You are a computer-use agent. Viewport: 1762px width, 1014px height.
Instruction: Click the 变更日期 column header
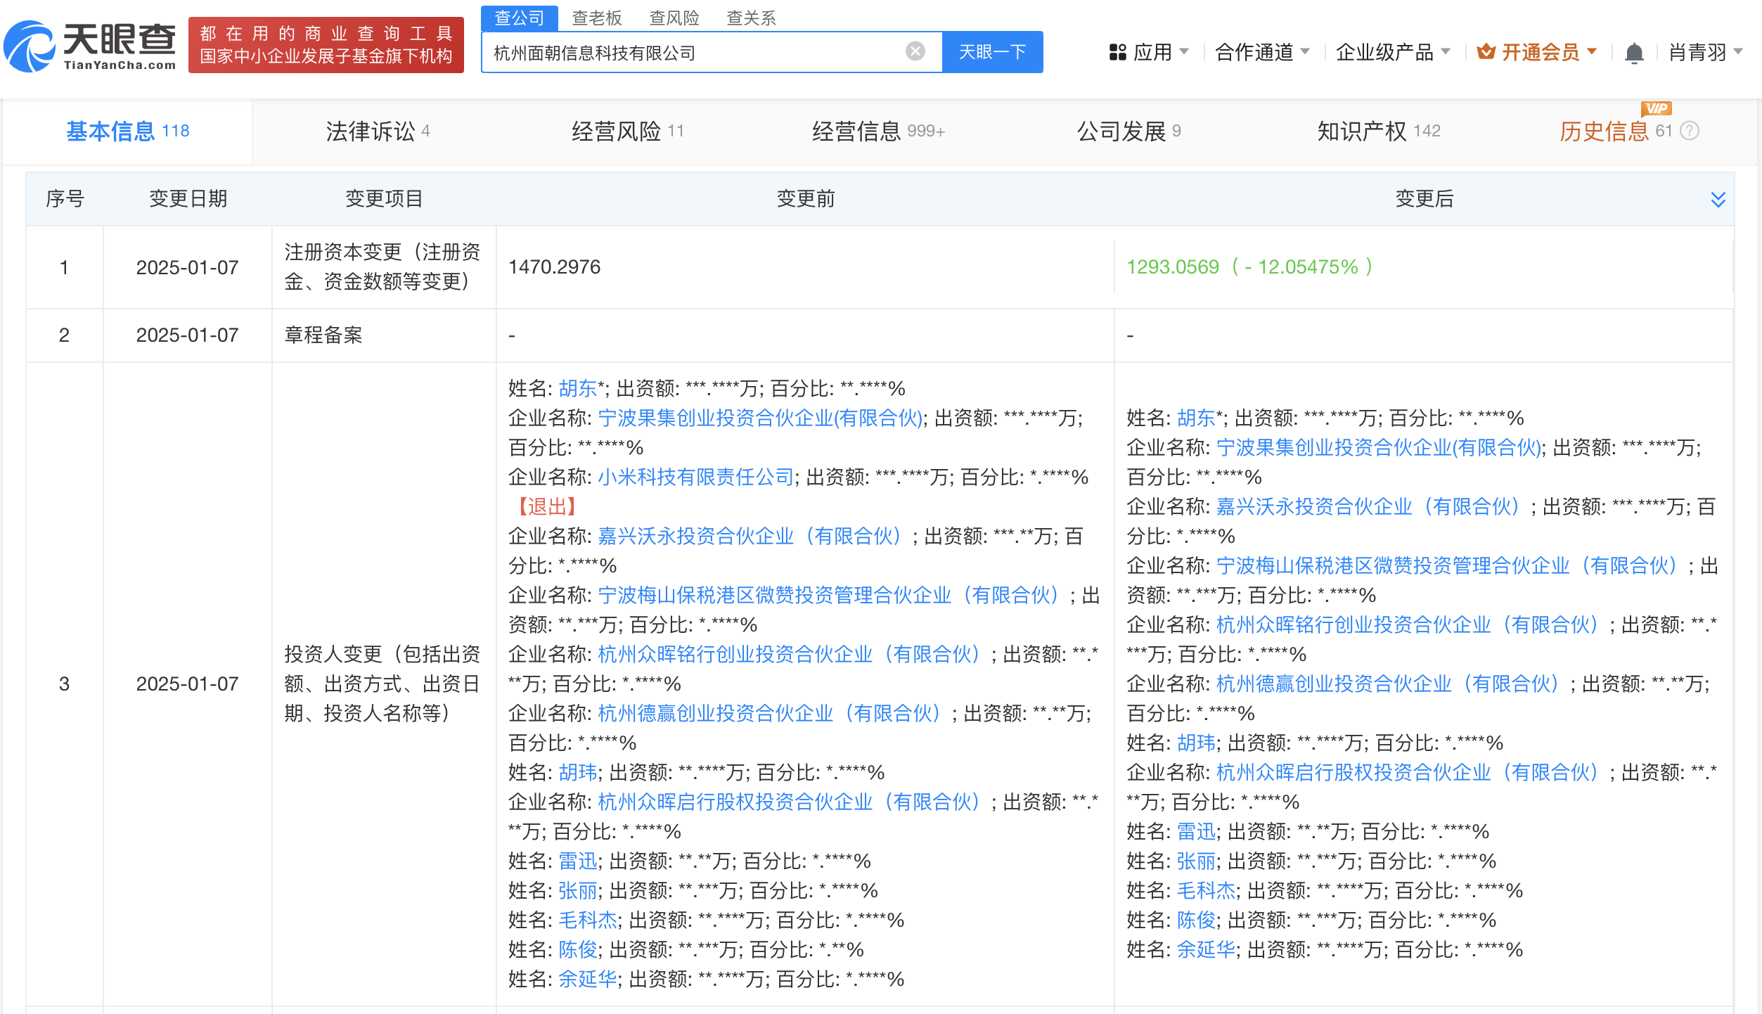[188, 199]
